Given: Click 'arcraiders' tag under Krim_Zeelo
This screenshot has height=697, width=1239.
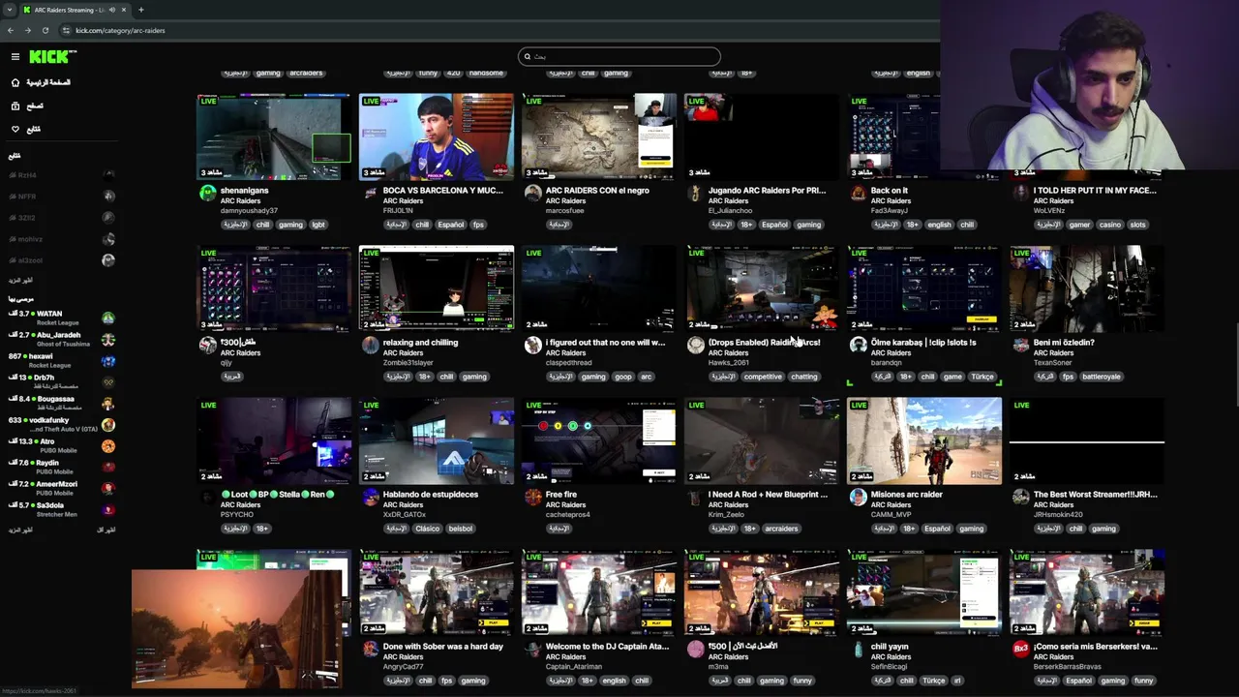Looking at the screenshot, I should 781,529.
